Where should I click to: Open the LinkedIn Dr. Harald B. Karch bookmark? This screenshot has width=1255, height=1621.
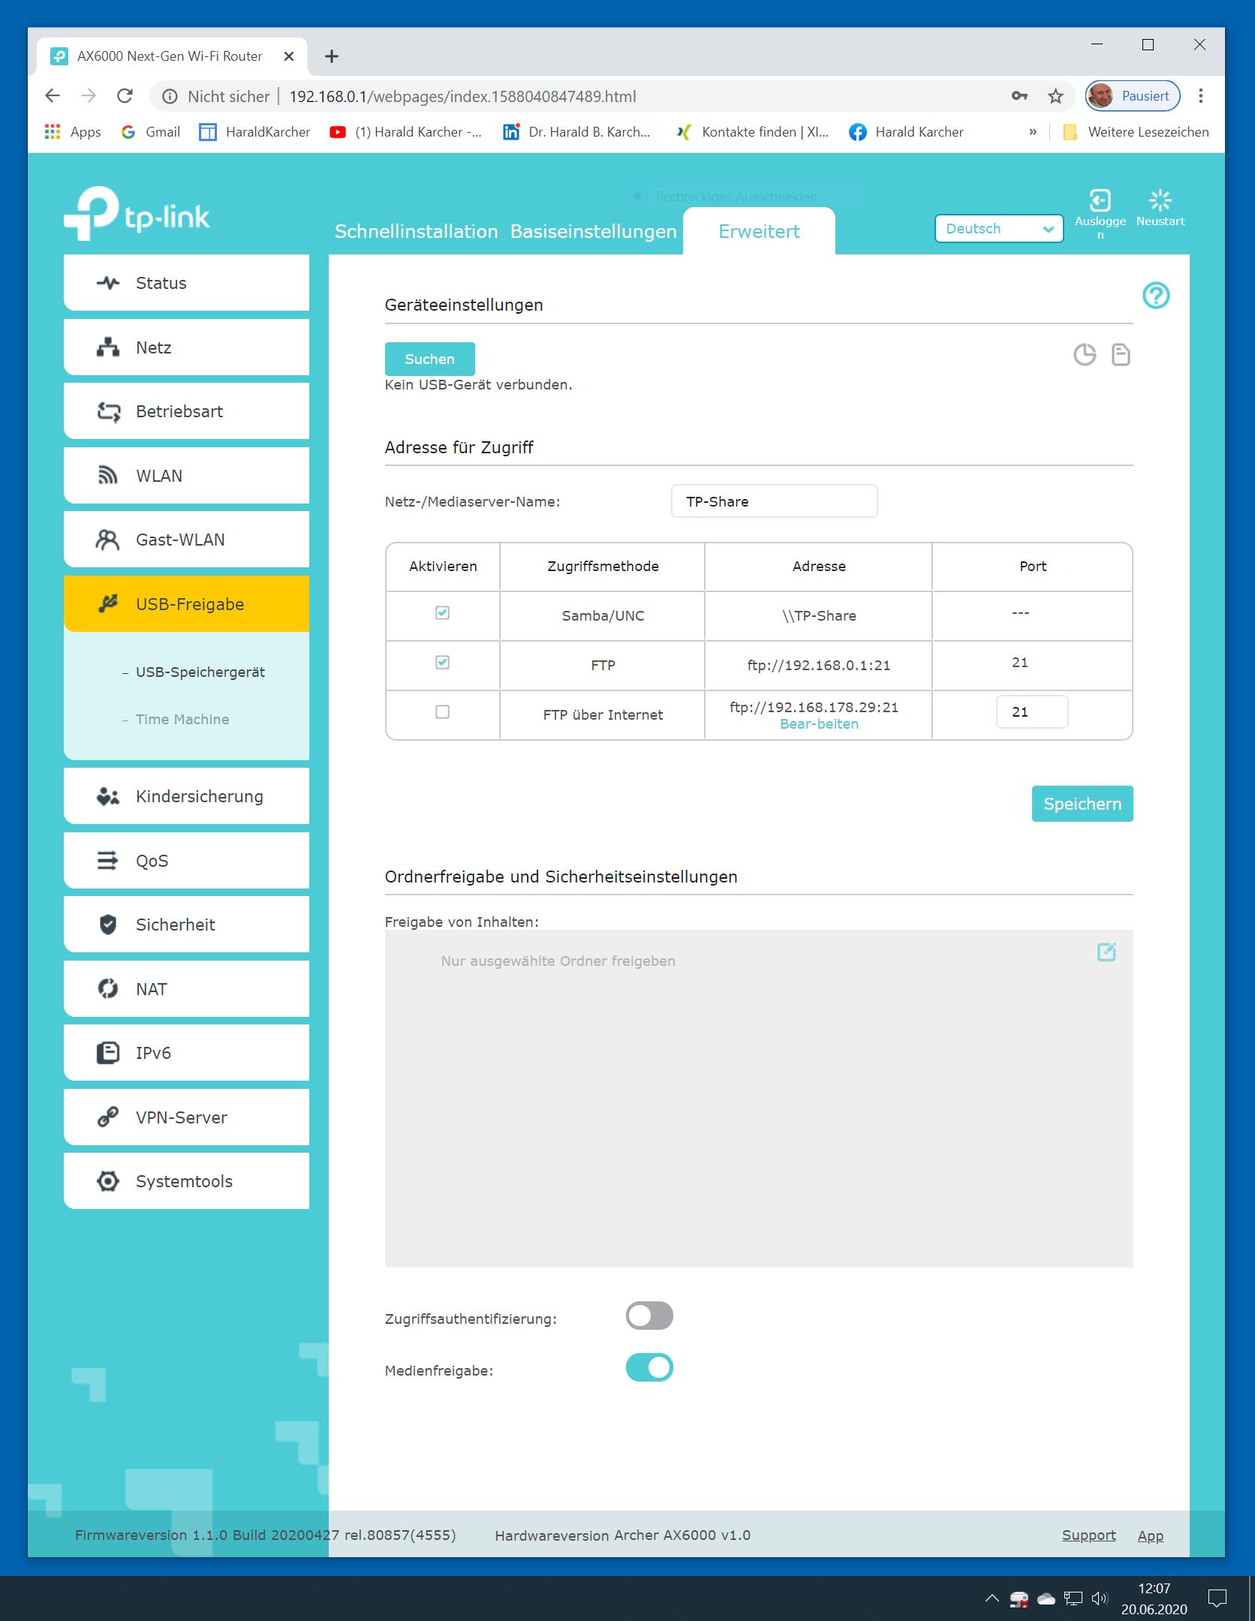coord(576,132)
